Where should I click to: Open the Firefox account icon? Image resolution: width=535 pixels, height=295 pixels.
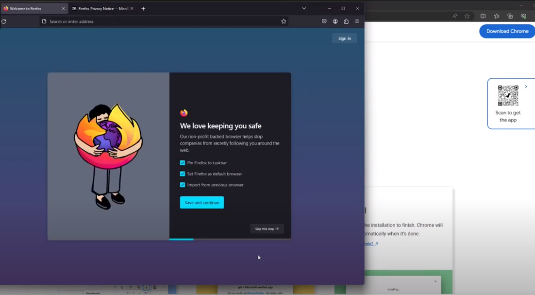335,21
